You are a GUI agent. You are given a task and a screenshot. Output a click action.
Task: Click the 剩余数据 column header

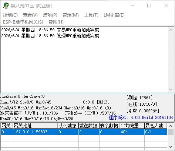110,126
